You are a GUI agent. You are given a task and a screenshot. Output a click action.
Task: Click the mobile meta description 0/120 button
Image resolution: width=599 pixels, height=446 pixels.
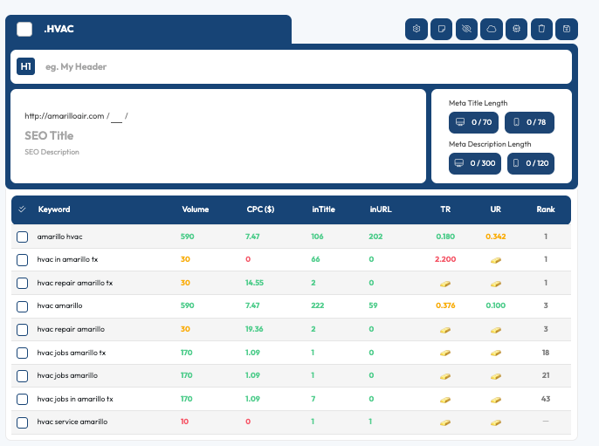click(x=530, y=163)
